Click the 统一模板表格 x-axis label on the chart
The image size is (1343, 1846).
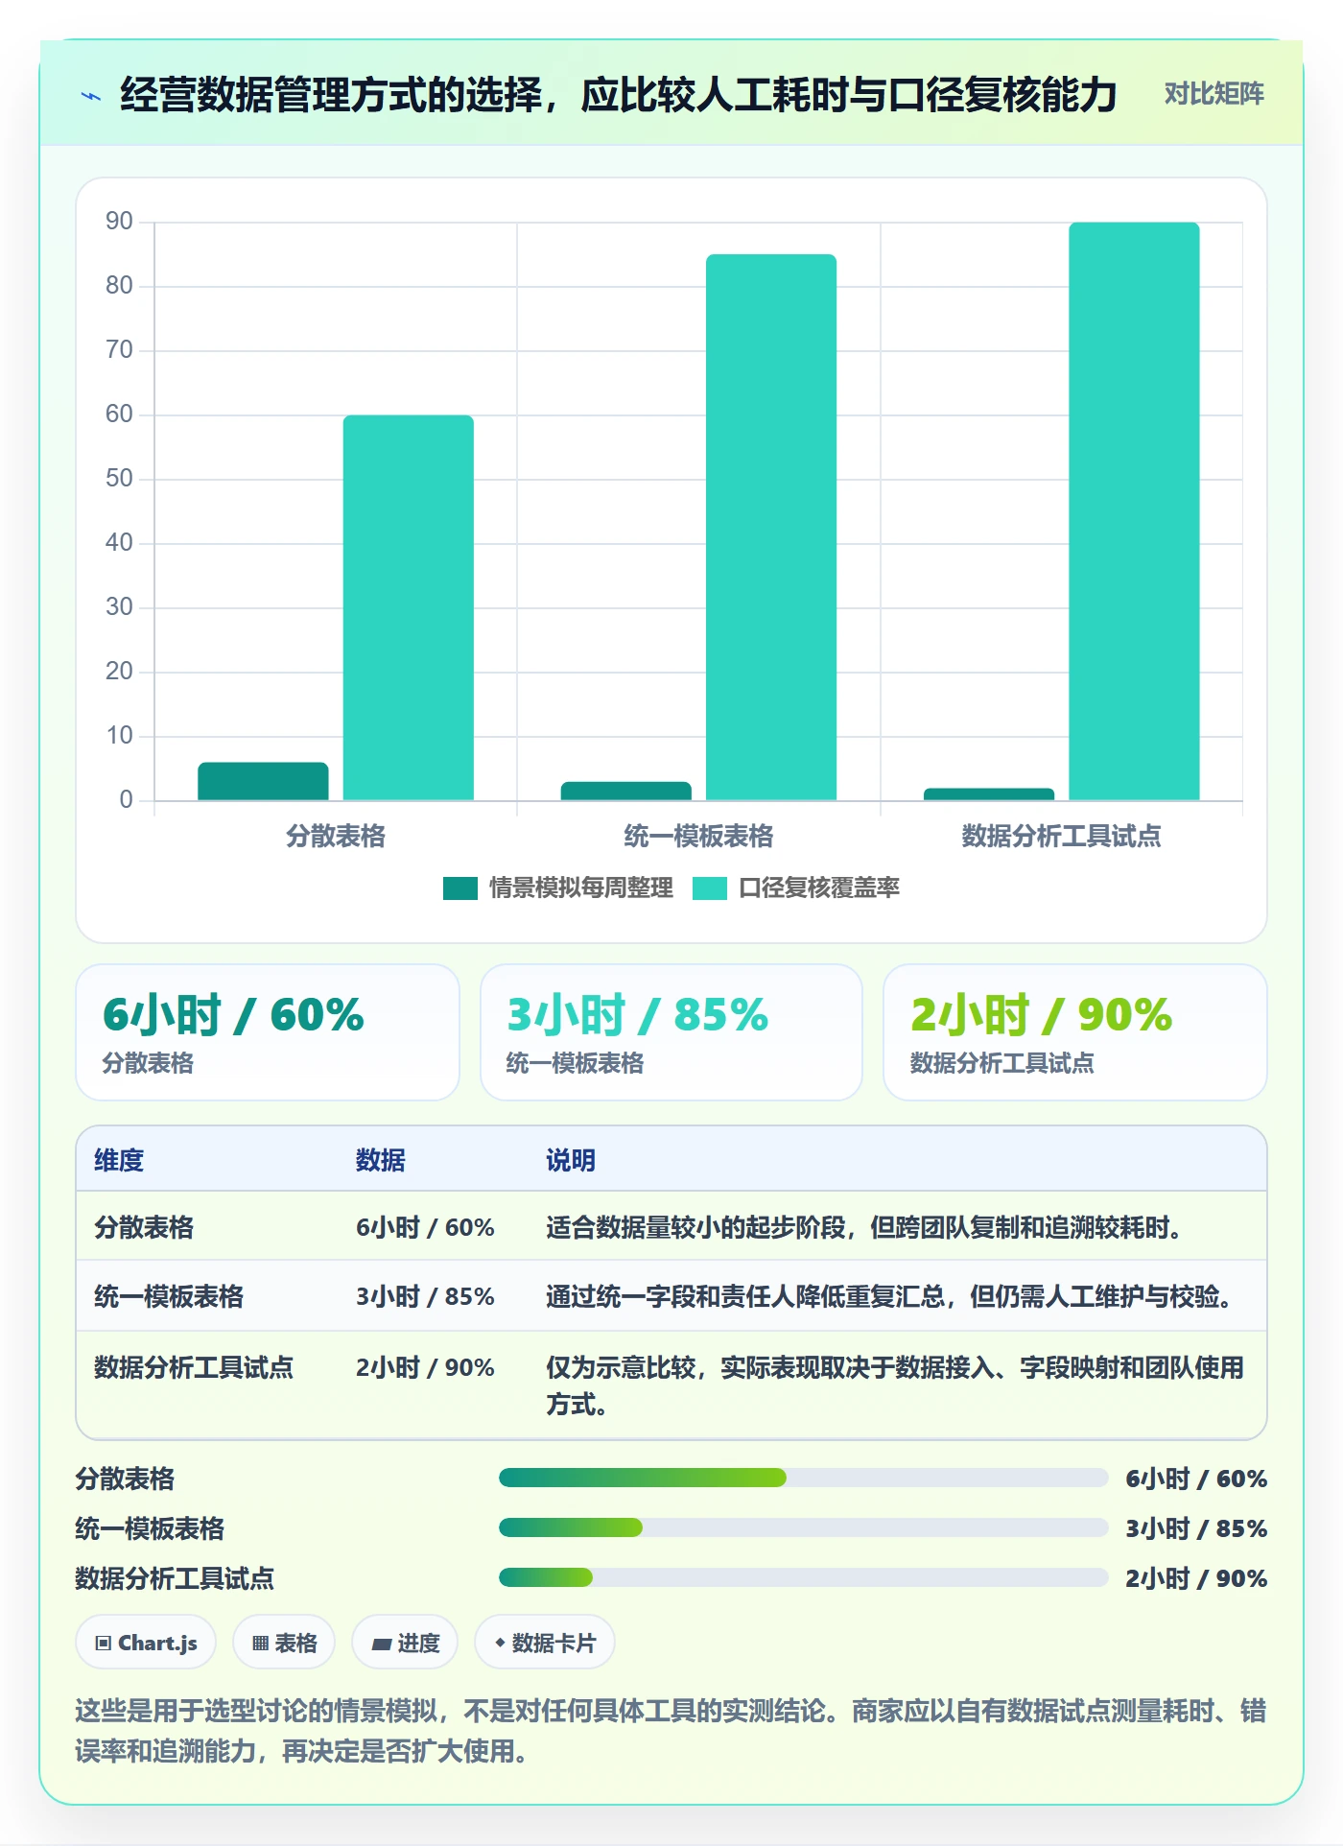click(698, 837)
